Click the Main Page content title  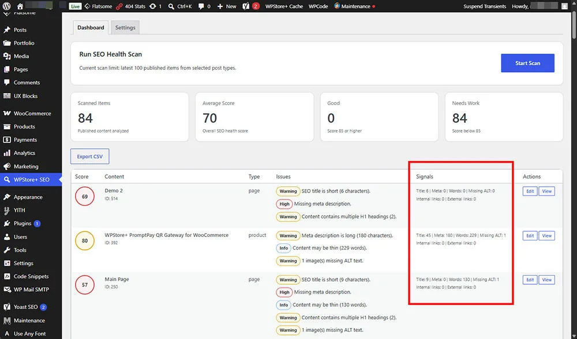point(117,279)
